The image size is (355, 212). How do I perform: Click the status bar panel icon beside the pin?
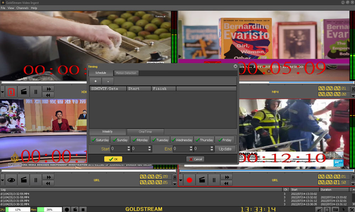[335, 210]
